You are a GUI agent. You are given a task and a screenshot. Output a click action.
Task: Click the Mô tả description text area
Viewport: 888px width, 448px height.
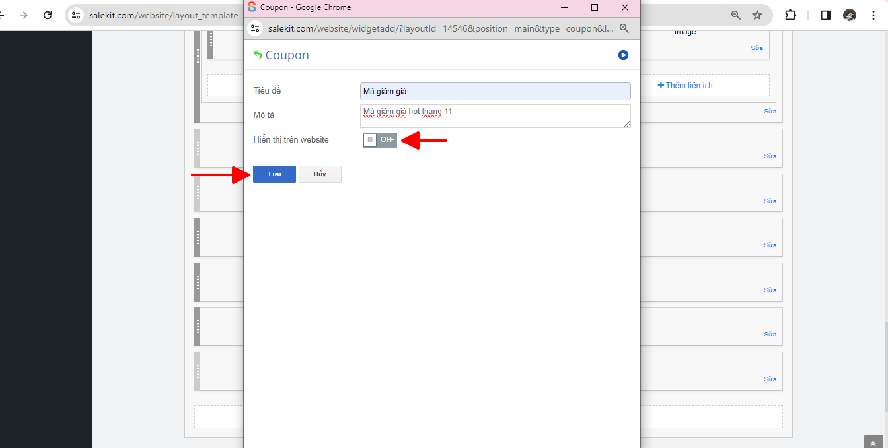point(495,116)
